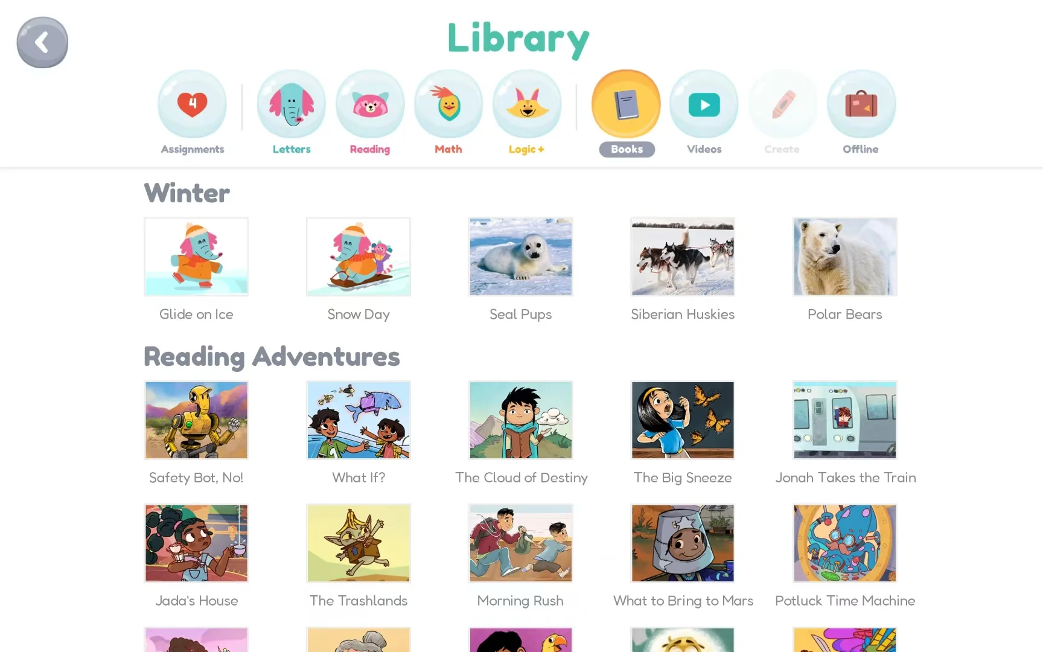
Task: Click the Videos tab label
Action: click(704, 149)
